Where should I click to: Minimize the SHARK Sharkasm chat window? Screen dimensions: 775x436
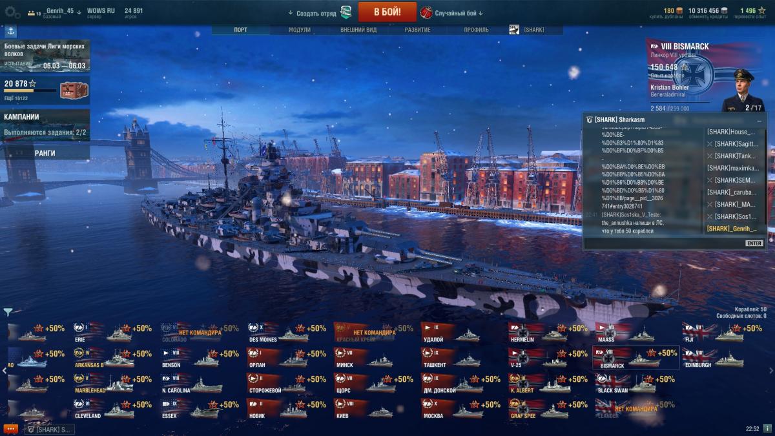(759, 120)
